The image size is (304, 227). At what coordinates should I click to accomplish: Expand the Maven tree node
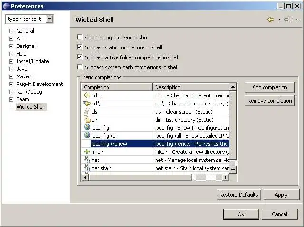(x=11, y=76)
